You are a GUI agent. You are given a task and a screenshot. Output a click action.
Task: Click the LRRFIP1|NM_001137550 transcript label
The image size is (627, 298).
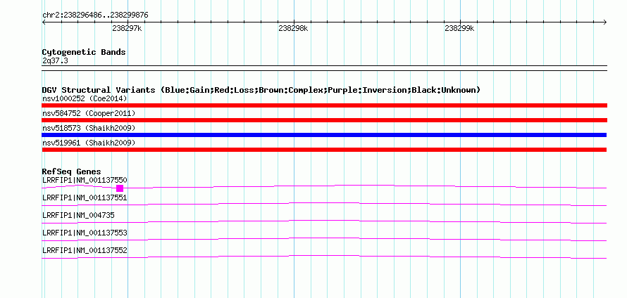point(85,181)
